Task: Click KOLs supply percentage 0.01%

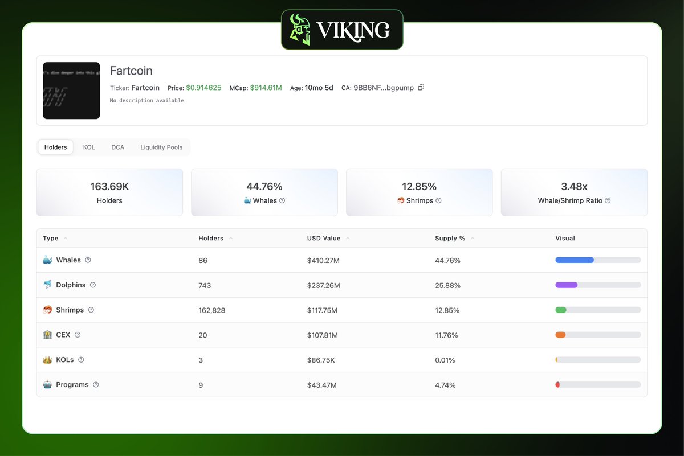Action: (x=445, y=360)
